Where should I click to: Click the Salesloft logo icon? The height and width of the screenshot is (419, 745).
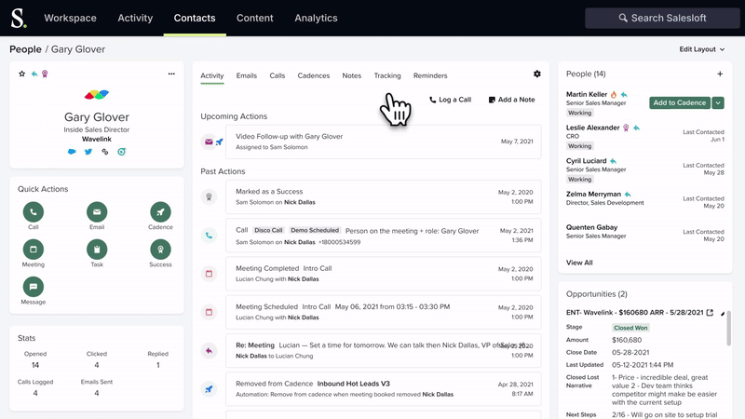click(x=19, y=18)
